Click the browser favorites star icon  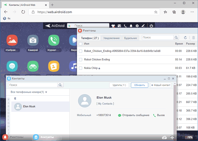pos(156,12)
